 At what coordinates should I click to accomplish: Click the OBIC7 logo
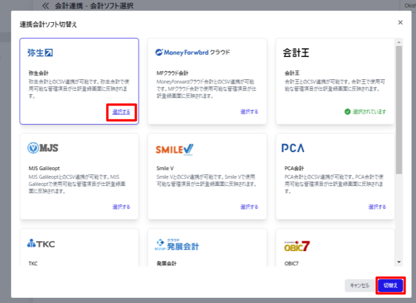click(297, 246)
